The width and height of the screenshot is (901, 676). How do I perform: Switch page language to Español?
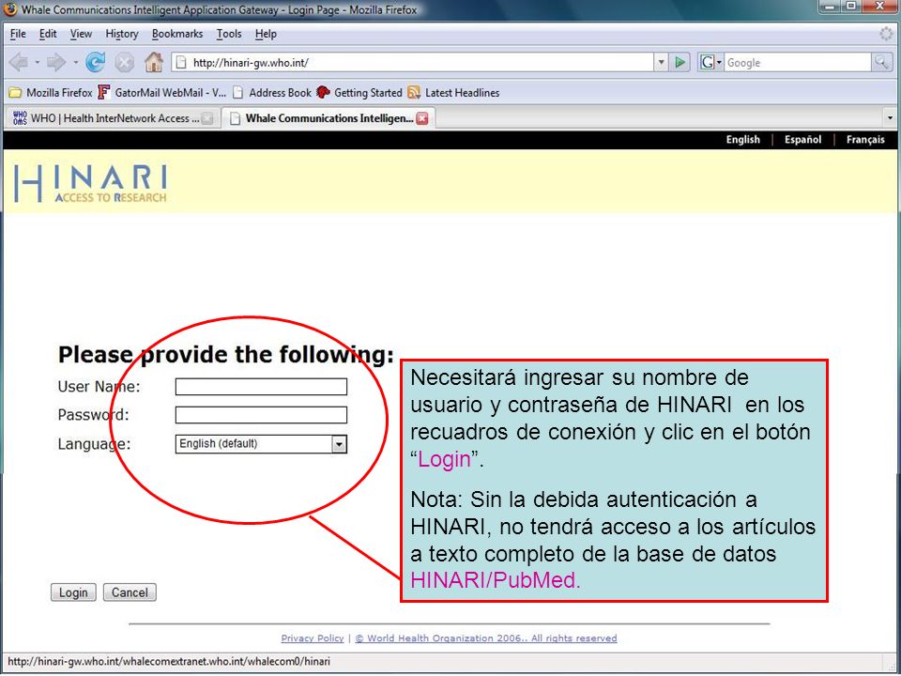(x=802, y=140)
